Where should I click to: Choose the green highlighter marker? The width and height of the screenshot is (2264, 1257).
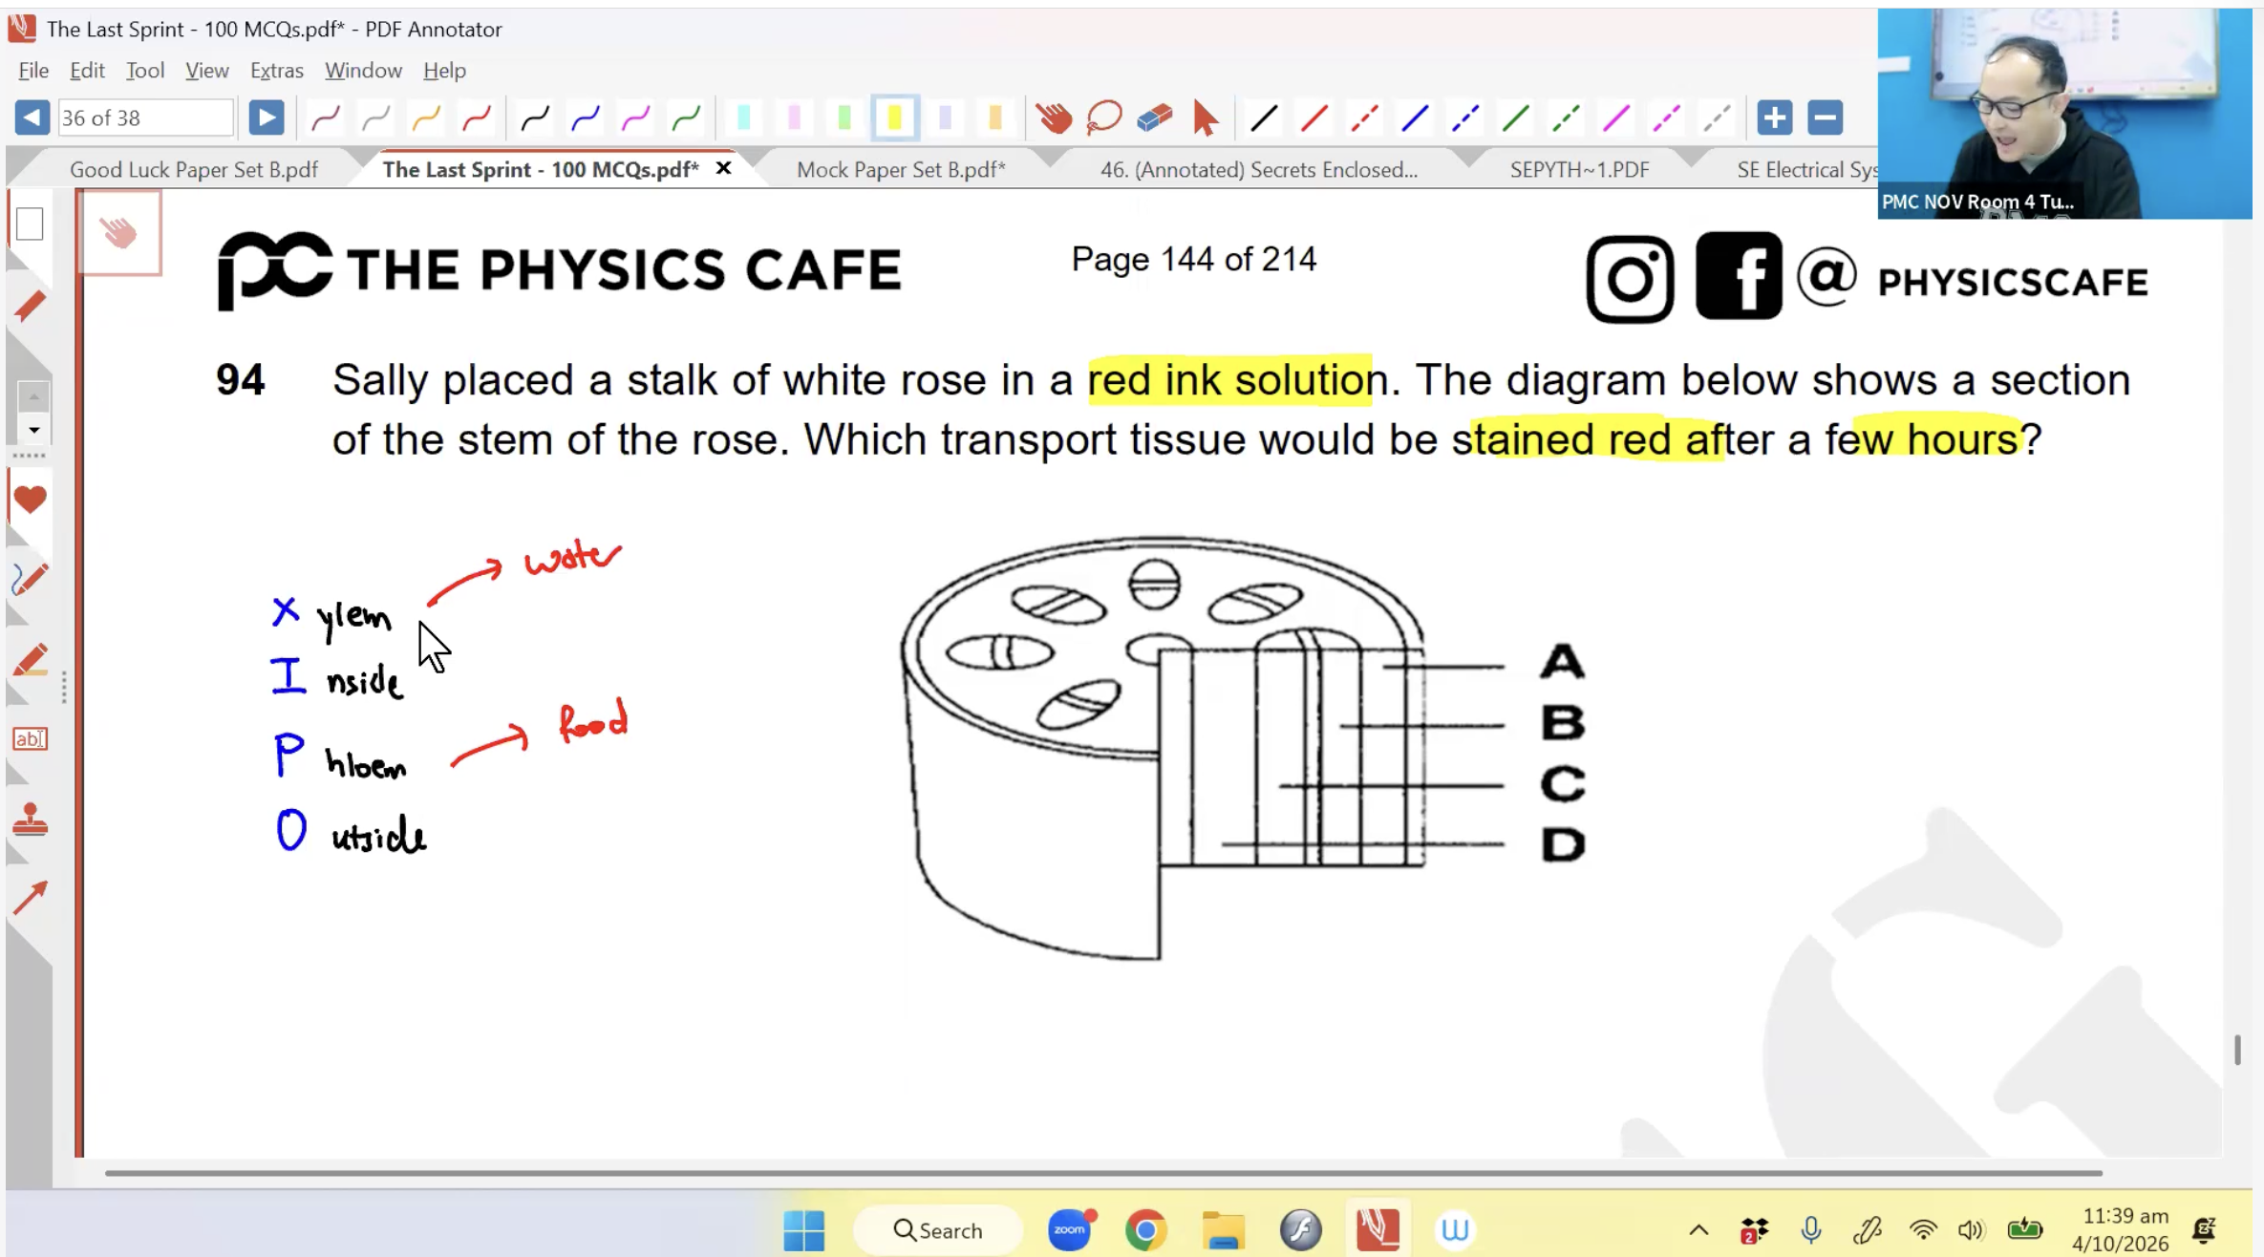click(844, 118)
